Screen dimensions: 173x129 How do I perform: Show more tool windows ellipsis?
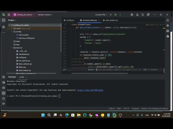(4, 32)
